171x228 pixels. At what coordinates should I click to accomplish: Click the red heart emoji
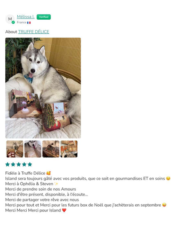64,210
